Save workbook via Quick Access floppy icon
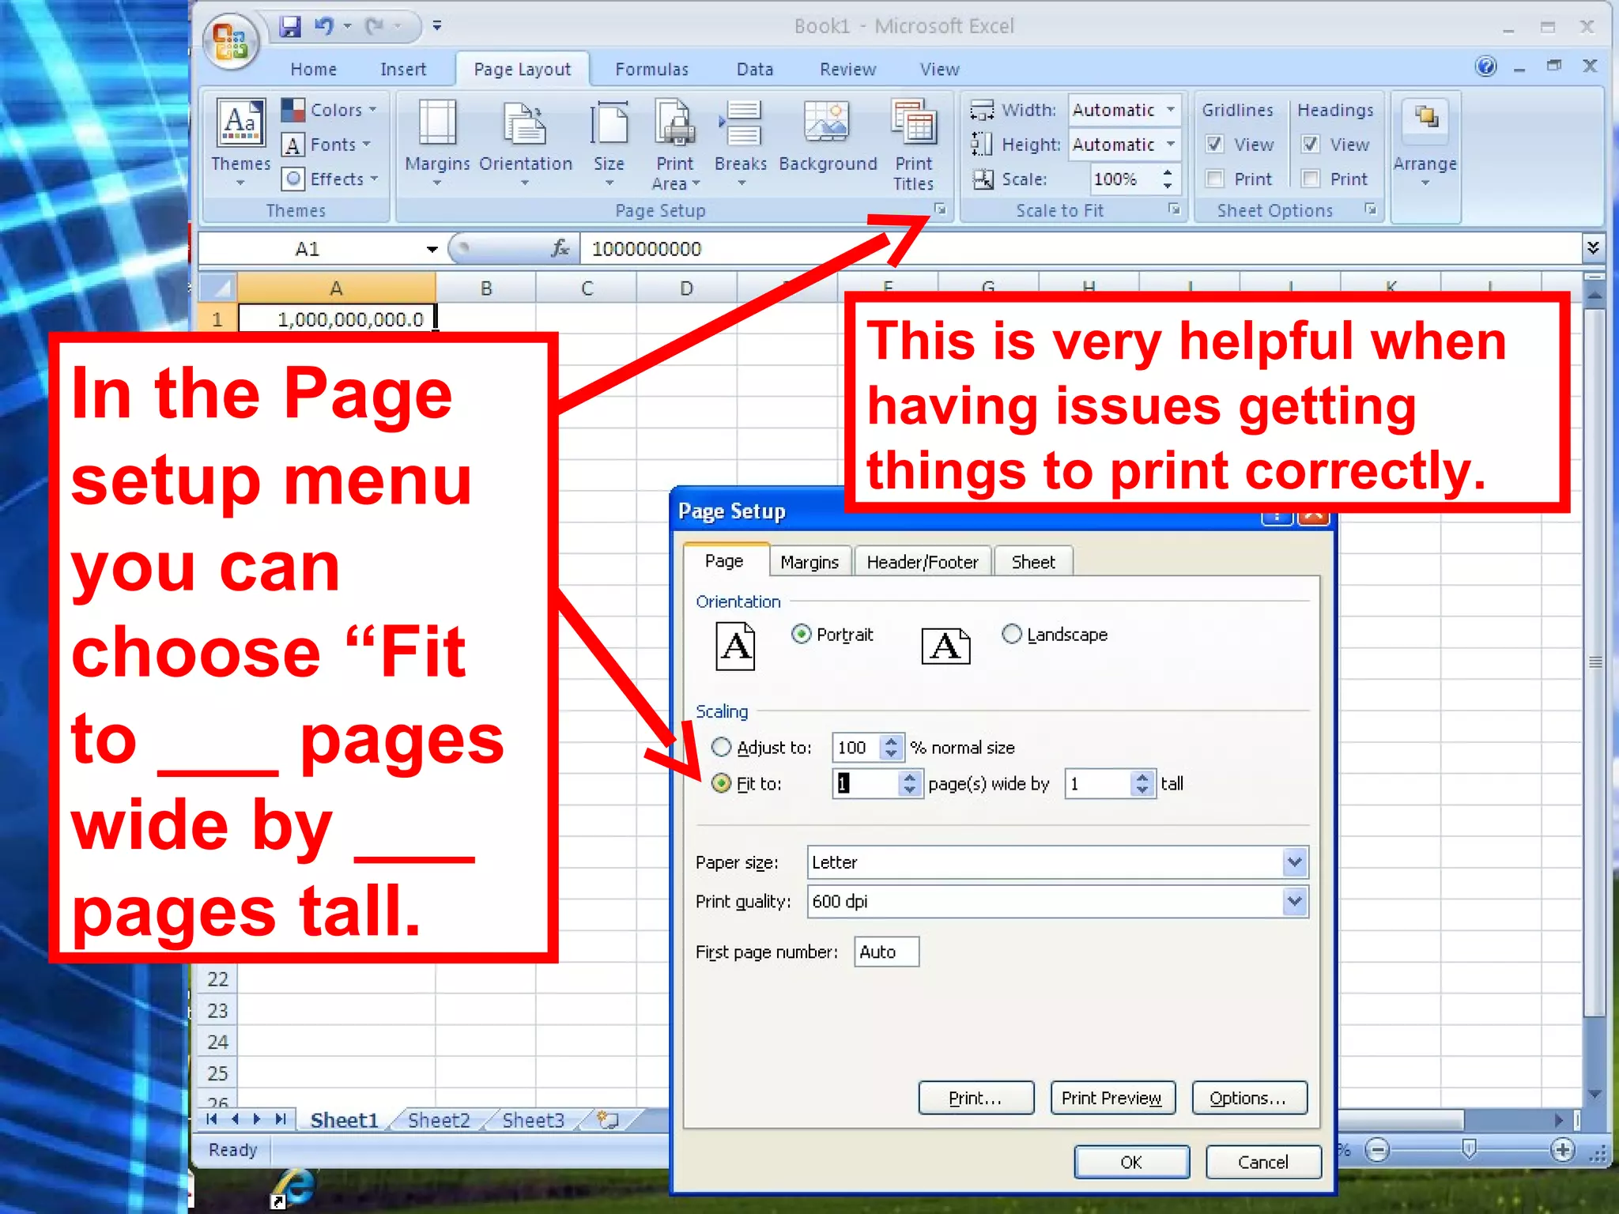The height and width of the screenshot is (1214, 1619). pyautogui.click(x=289, y=27)
